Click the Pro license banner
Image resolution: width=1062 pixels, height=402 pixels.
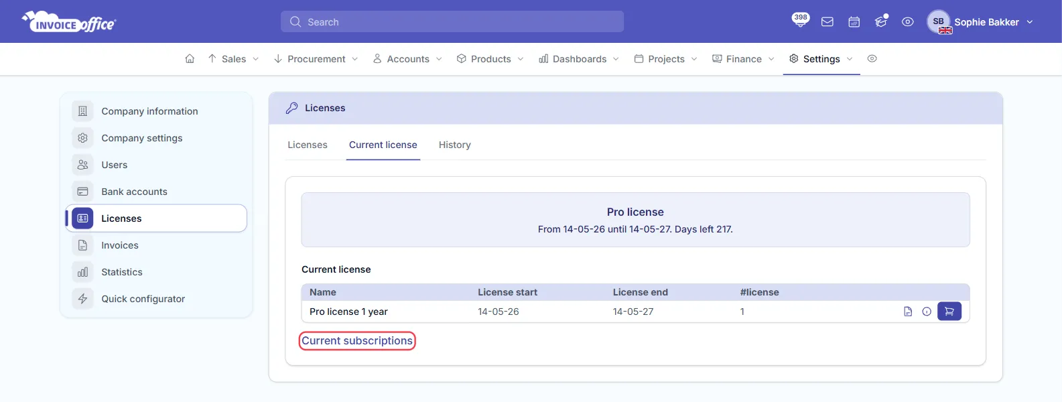coord(635,220)
